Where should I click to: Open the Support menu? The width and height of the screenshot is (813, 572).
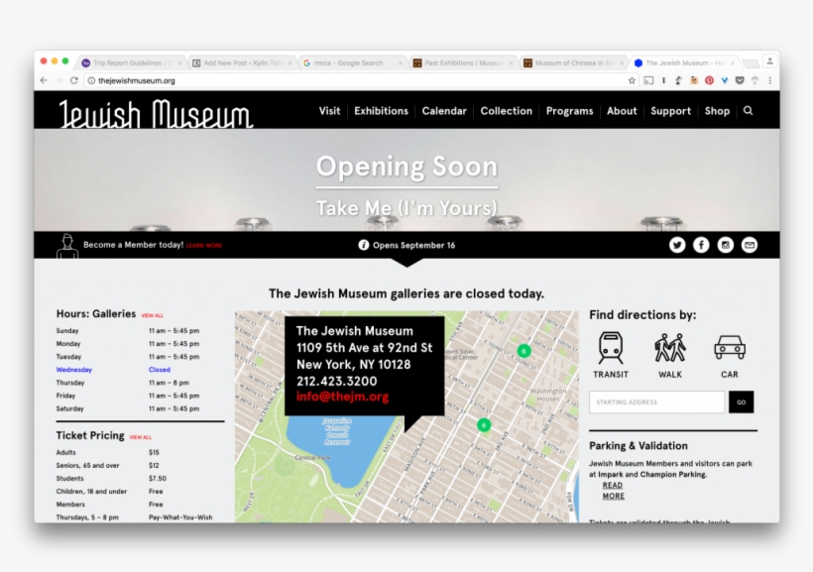tap(670, 111)
